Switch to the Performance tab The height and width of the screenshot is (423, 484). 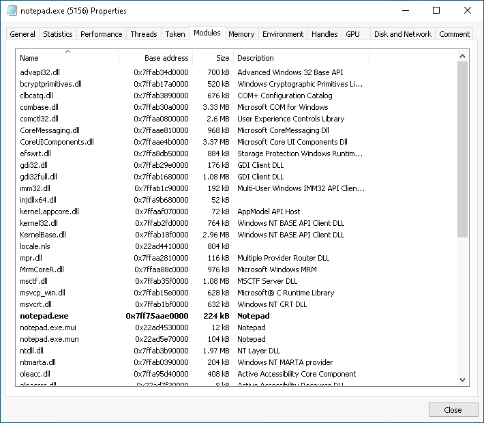click(102, 34)
